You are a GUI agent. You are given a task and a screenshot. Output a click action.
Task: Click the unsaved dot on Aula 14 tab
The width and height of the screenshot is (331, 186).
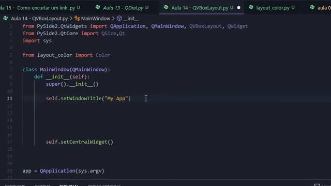[x=238, y=8]
